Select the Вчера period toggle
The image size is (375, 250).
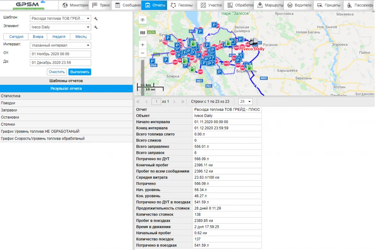(37, 36)
